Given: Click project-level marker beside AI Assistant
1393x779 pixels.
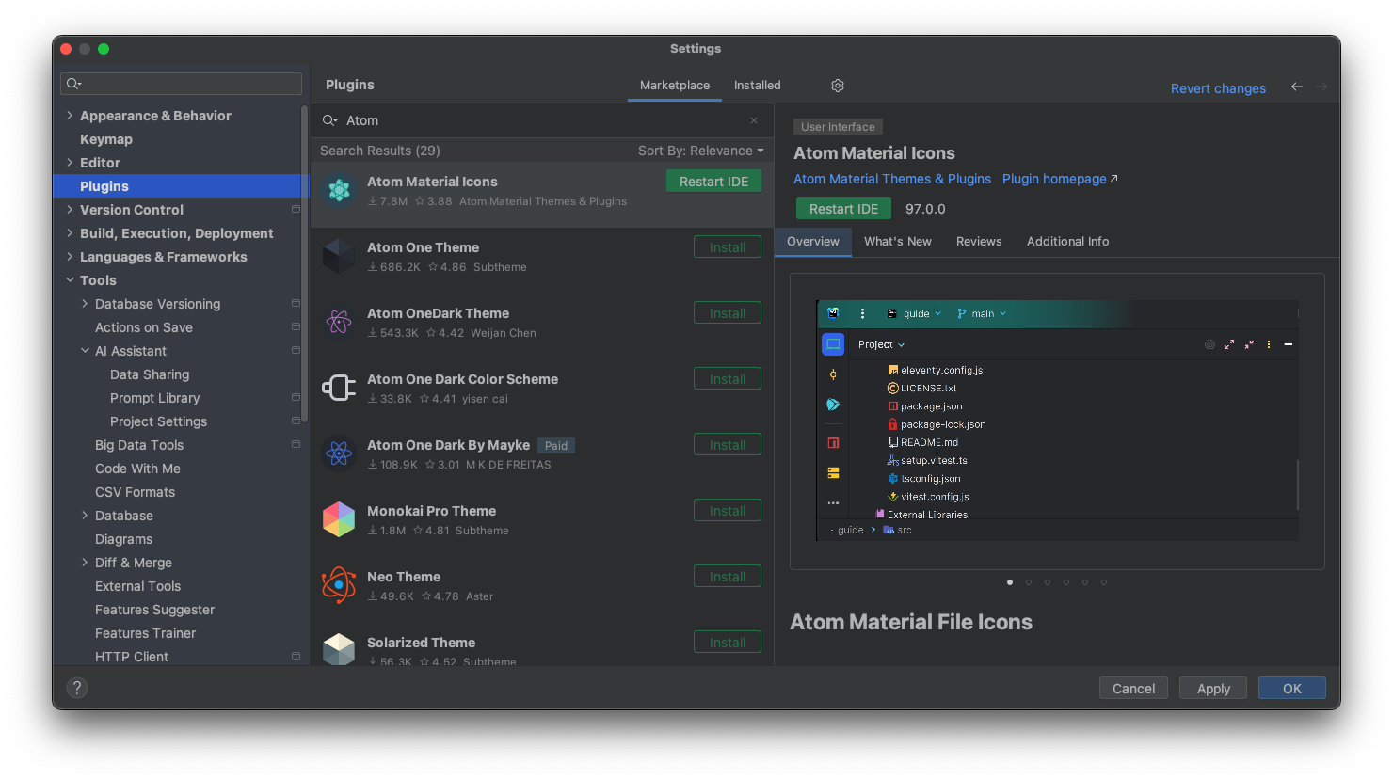Looking at the screenshot, I should [x=296, y=350].
